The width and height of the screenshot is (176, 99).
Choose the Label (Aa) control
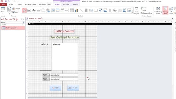pyautogui.click(x=34, y=10)
